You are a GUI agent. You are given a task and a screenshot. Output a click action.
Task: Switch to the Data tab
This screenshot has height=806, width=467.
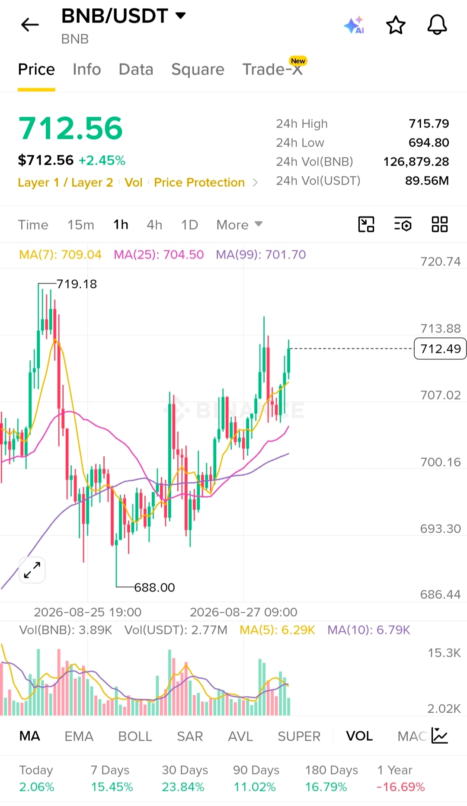point(136,69)
